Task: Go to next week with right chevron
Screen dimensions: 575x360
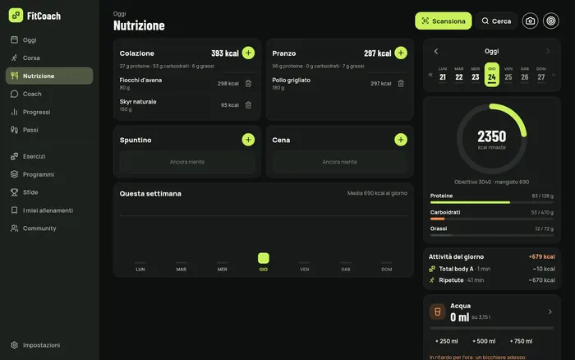Action: click(548, 52)
